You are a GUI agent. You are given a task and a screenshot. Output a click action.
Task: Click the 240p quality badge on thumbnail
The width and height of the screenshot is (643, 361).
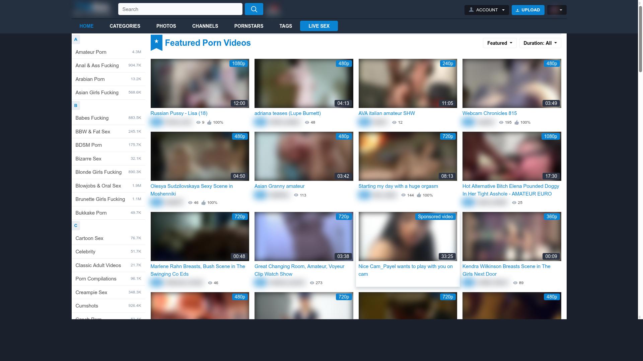448,64
